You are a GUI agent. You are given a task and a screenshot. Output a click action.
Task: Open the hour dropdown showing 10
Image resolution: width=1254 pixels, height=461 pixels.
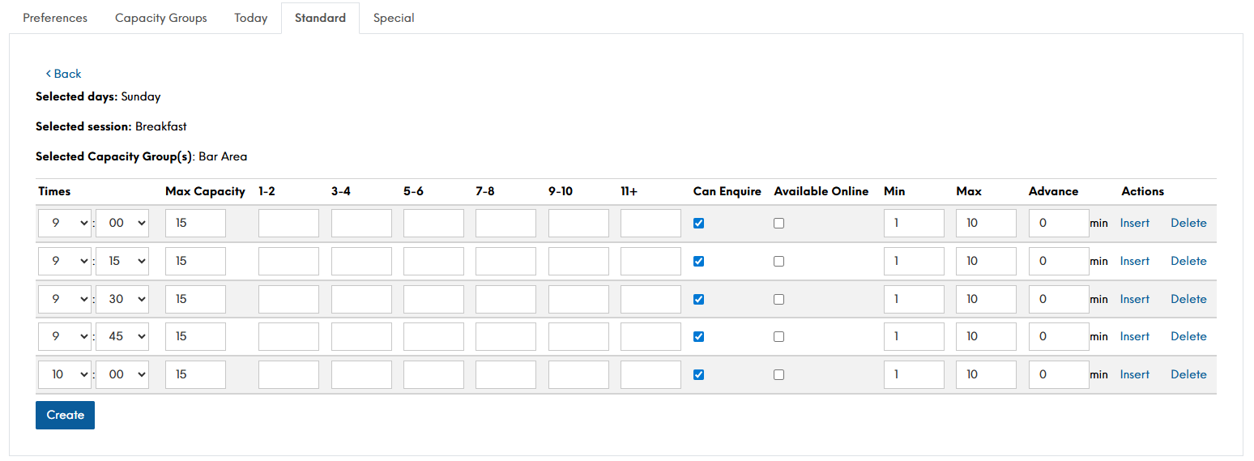click(x=65, y=375)
